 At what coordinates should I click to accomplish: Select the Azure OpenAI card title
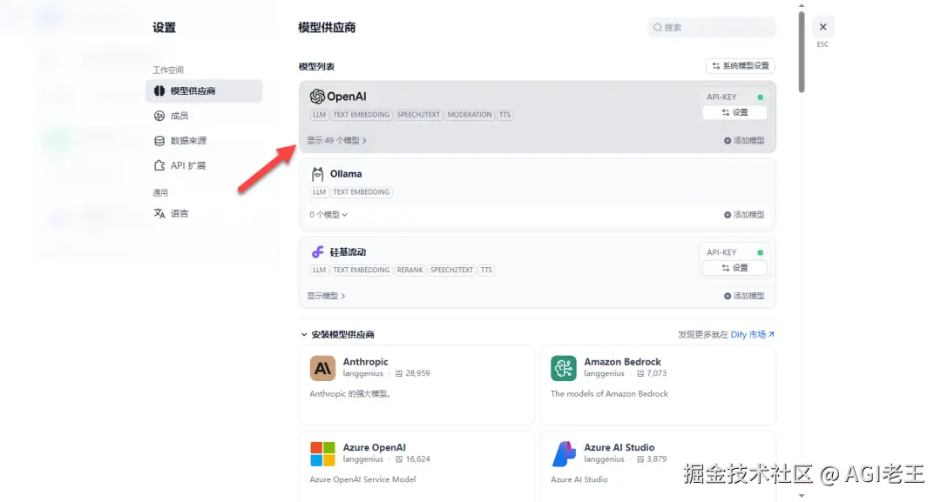375,447
